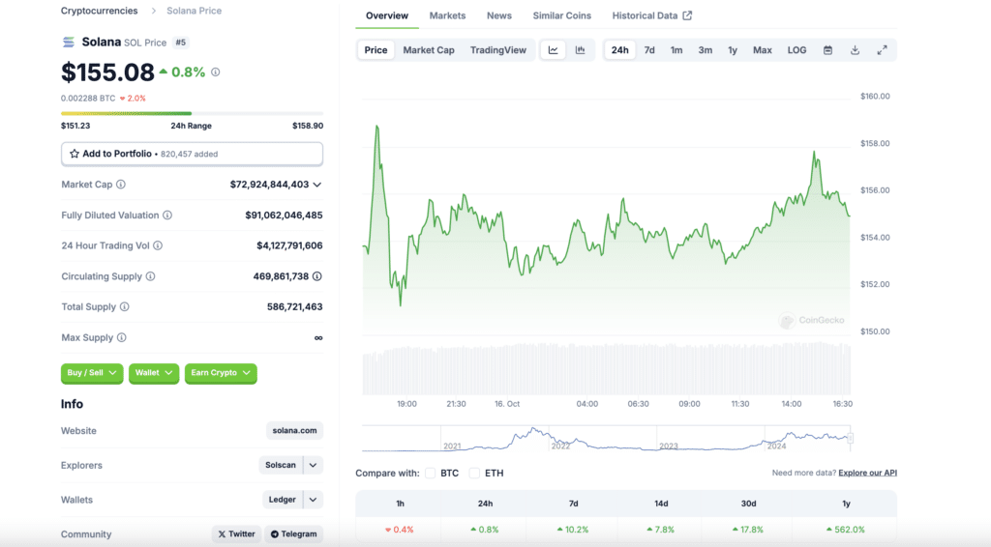
Task: Open the Solscan explorer link
Action: click(x=281, y=465)
